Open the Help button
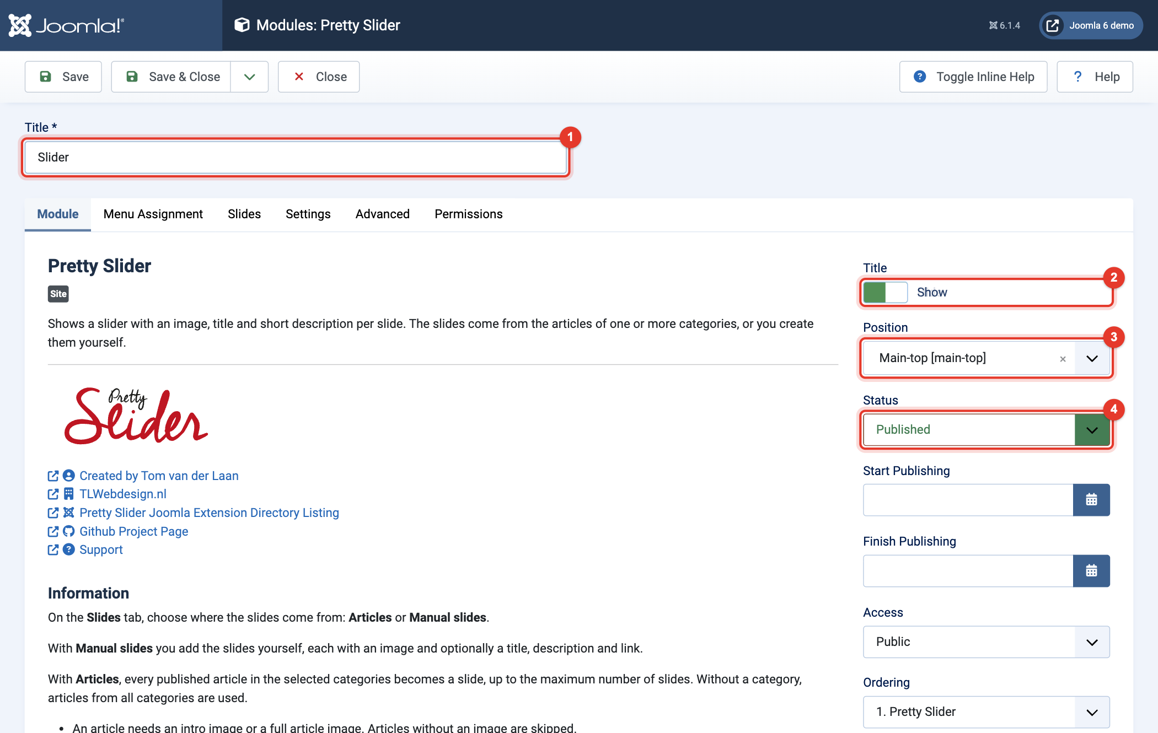The image size is (1158, 733). click(x=1095, y=77)
